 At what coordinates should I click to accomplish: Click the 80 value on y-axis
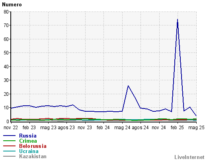[x=6, y=12]
